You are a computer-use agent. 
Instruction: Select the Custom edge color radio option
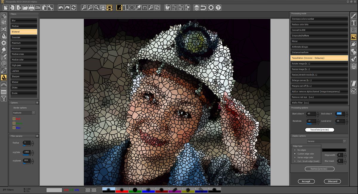pos(294,154)
